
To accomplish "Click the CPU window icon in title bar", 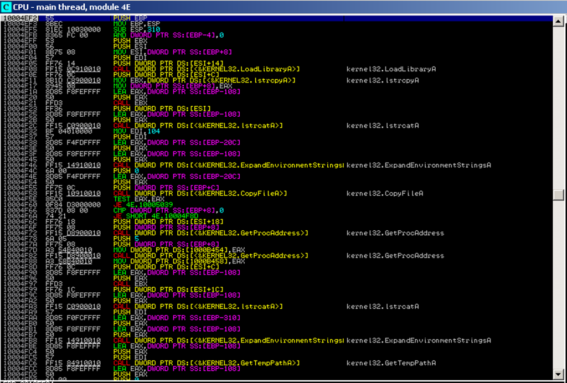I will coord(6,7).
